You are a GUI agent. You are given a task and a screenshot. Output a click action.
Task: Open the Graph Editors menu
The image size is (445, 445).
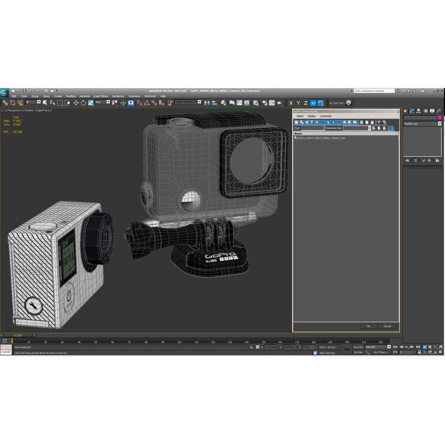[101, 96]
